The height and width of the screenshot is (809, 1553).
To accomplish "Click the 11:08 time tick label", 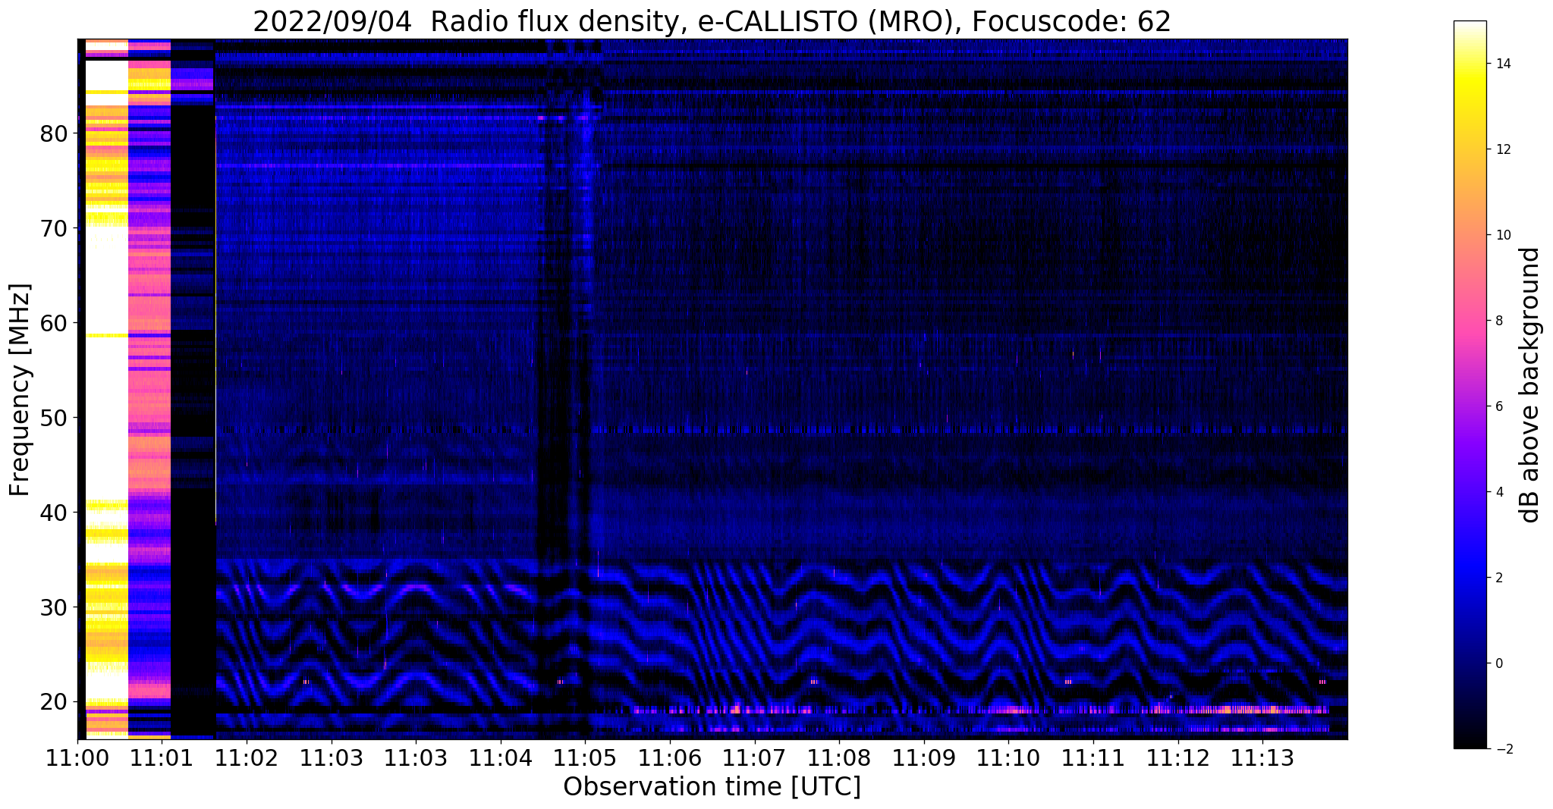I will (838, 758).
